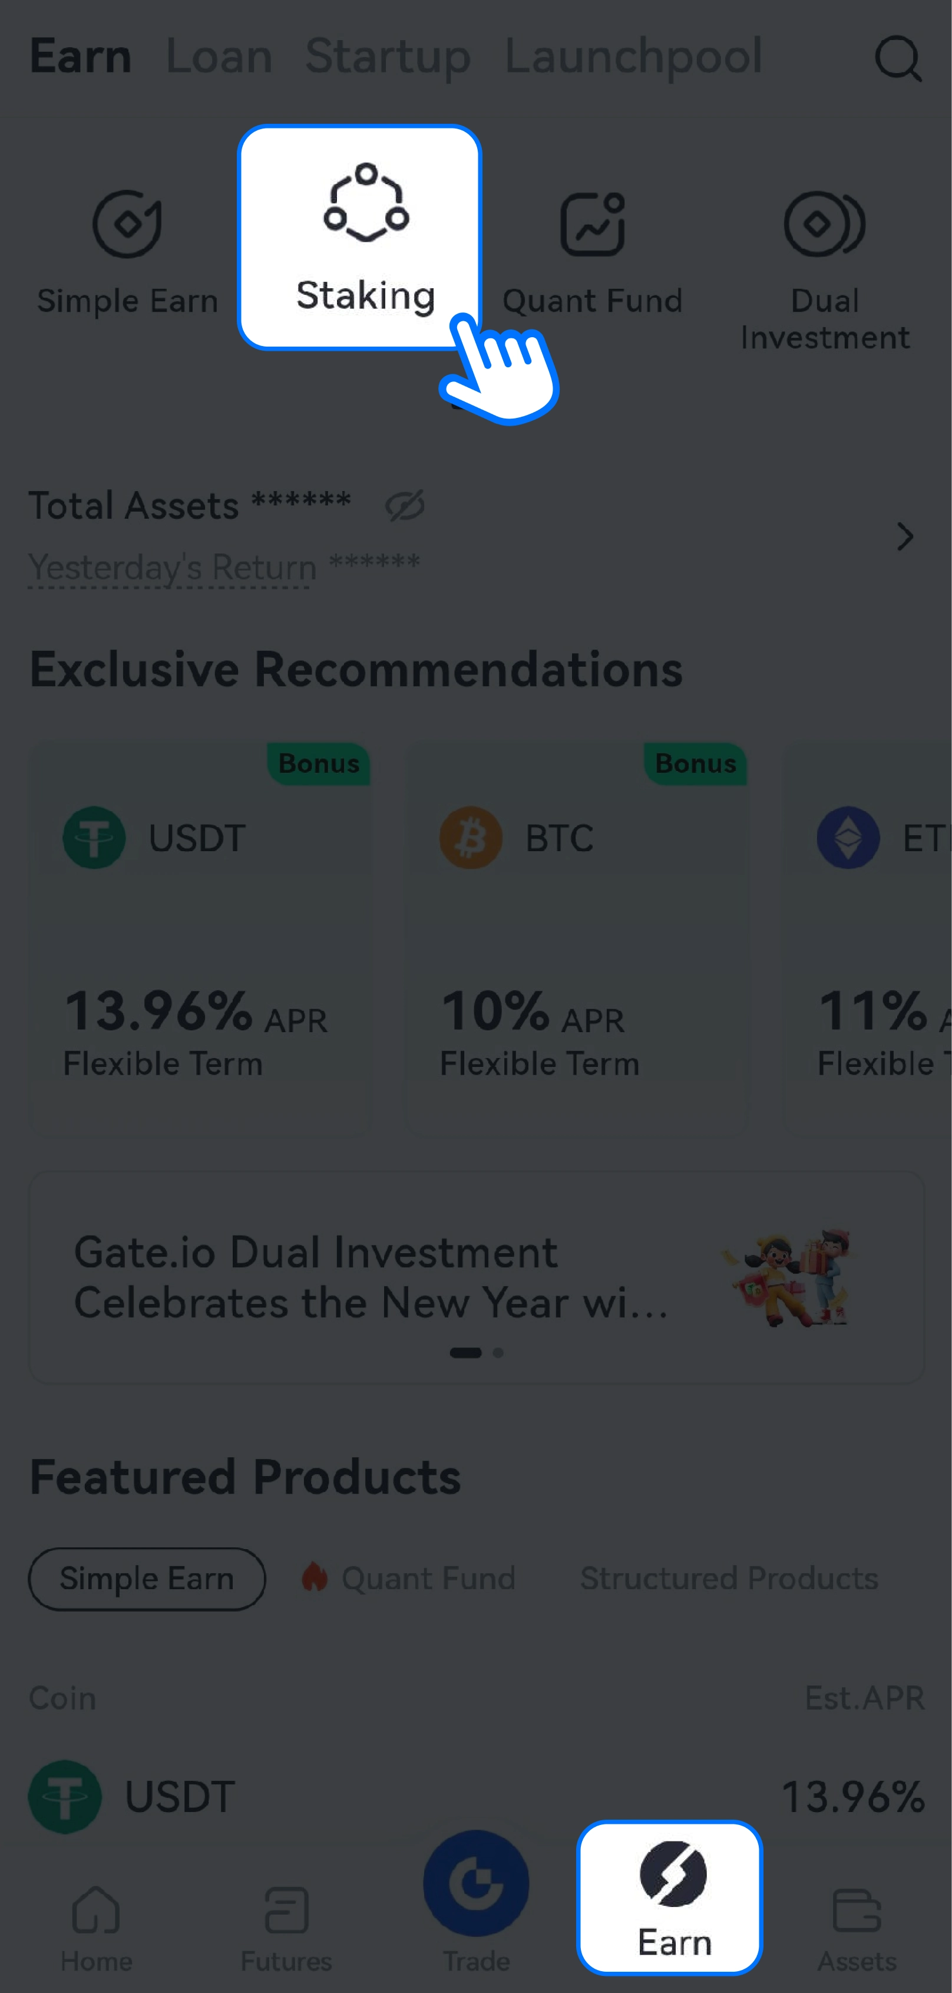Screen dimensions: 952x1993
Task: Select the Quant Fund featured filter
Action: pyautogui.click(x=428, y=1579)
